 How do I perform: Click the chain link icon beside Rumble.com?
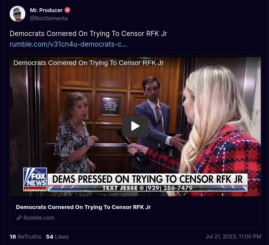[x=19, y=218]
